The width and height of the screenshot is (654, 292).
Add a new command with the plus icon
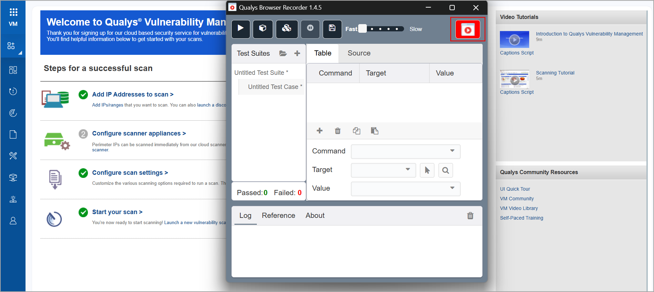tap(320, 131)
